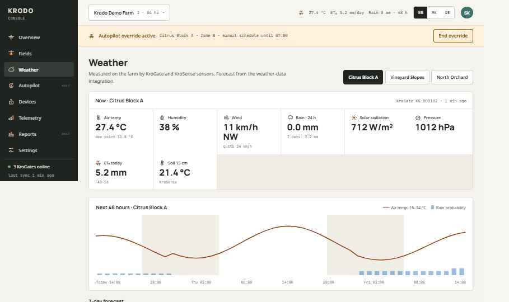Open the Devices page

pos(39,102)
